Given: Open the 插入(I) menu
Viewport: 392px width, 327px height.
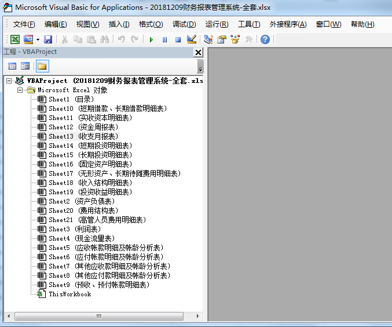Looking at the screenshot, I should click(x=119, y=24).
